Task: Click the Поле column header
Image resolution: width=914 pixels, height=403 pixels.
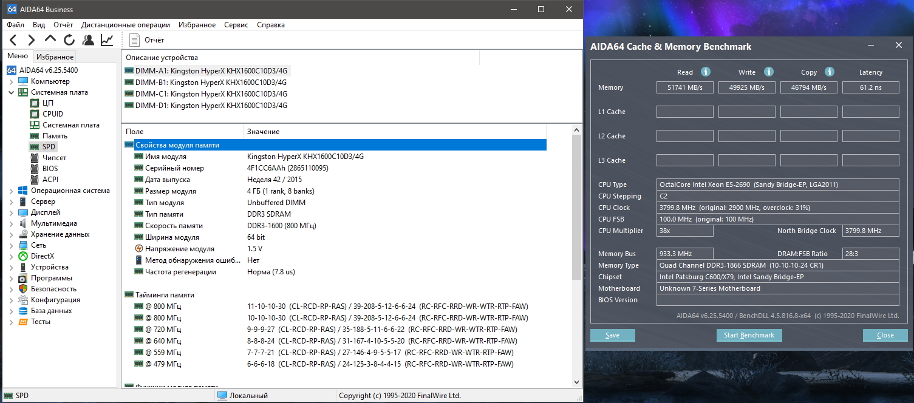Action: pyautogui.click(x=182, y=132)
